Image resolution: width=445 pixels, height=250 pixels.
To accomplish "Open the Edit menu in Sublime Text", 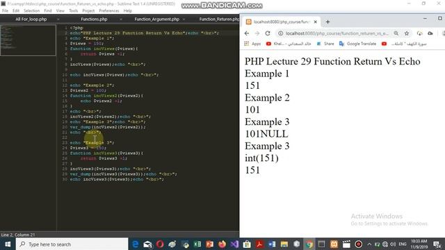I will point(16,11).
